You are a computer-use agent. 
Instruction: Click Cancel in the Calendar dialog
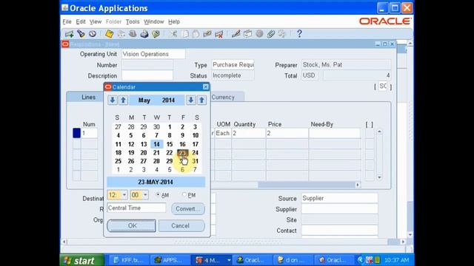(x=181, y=225)
